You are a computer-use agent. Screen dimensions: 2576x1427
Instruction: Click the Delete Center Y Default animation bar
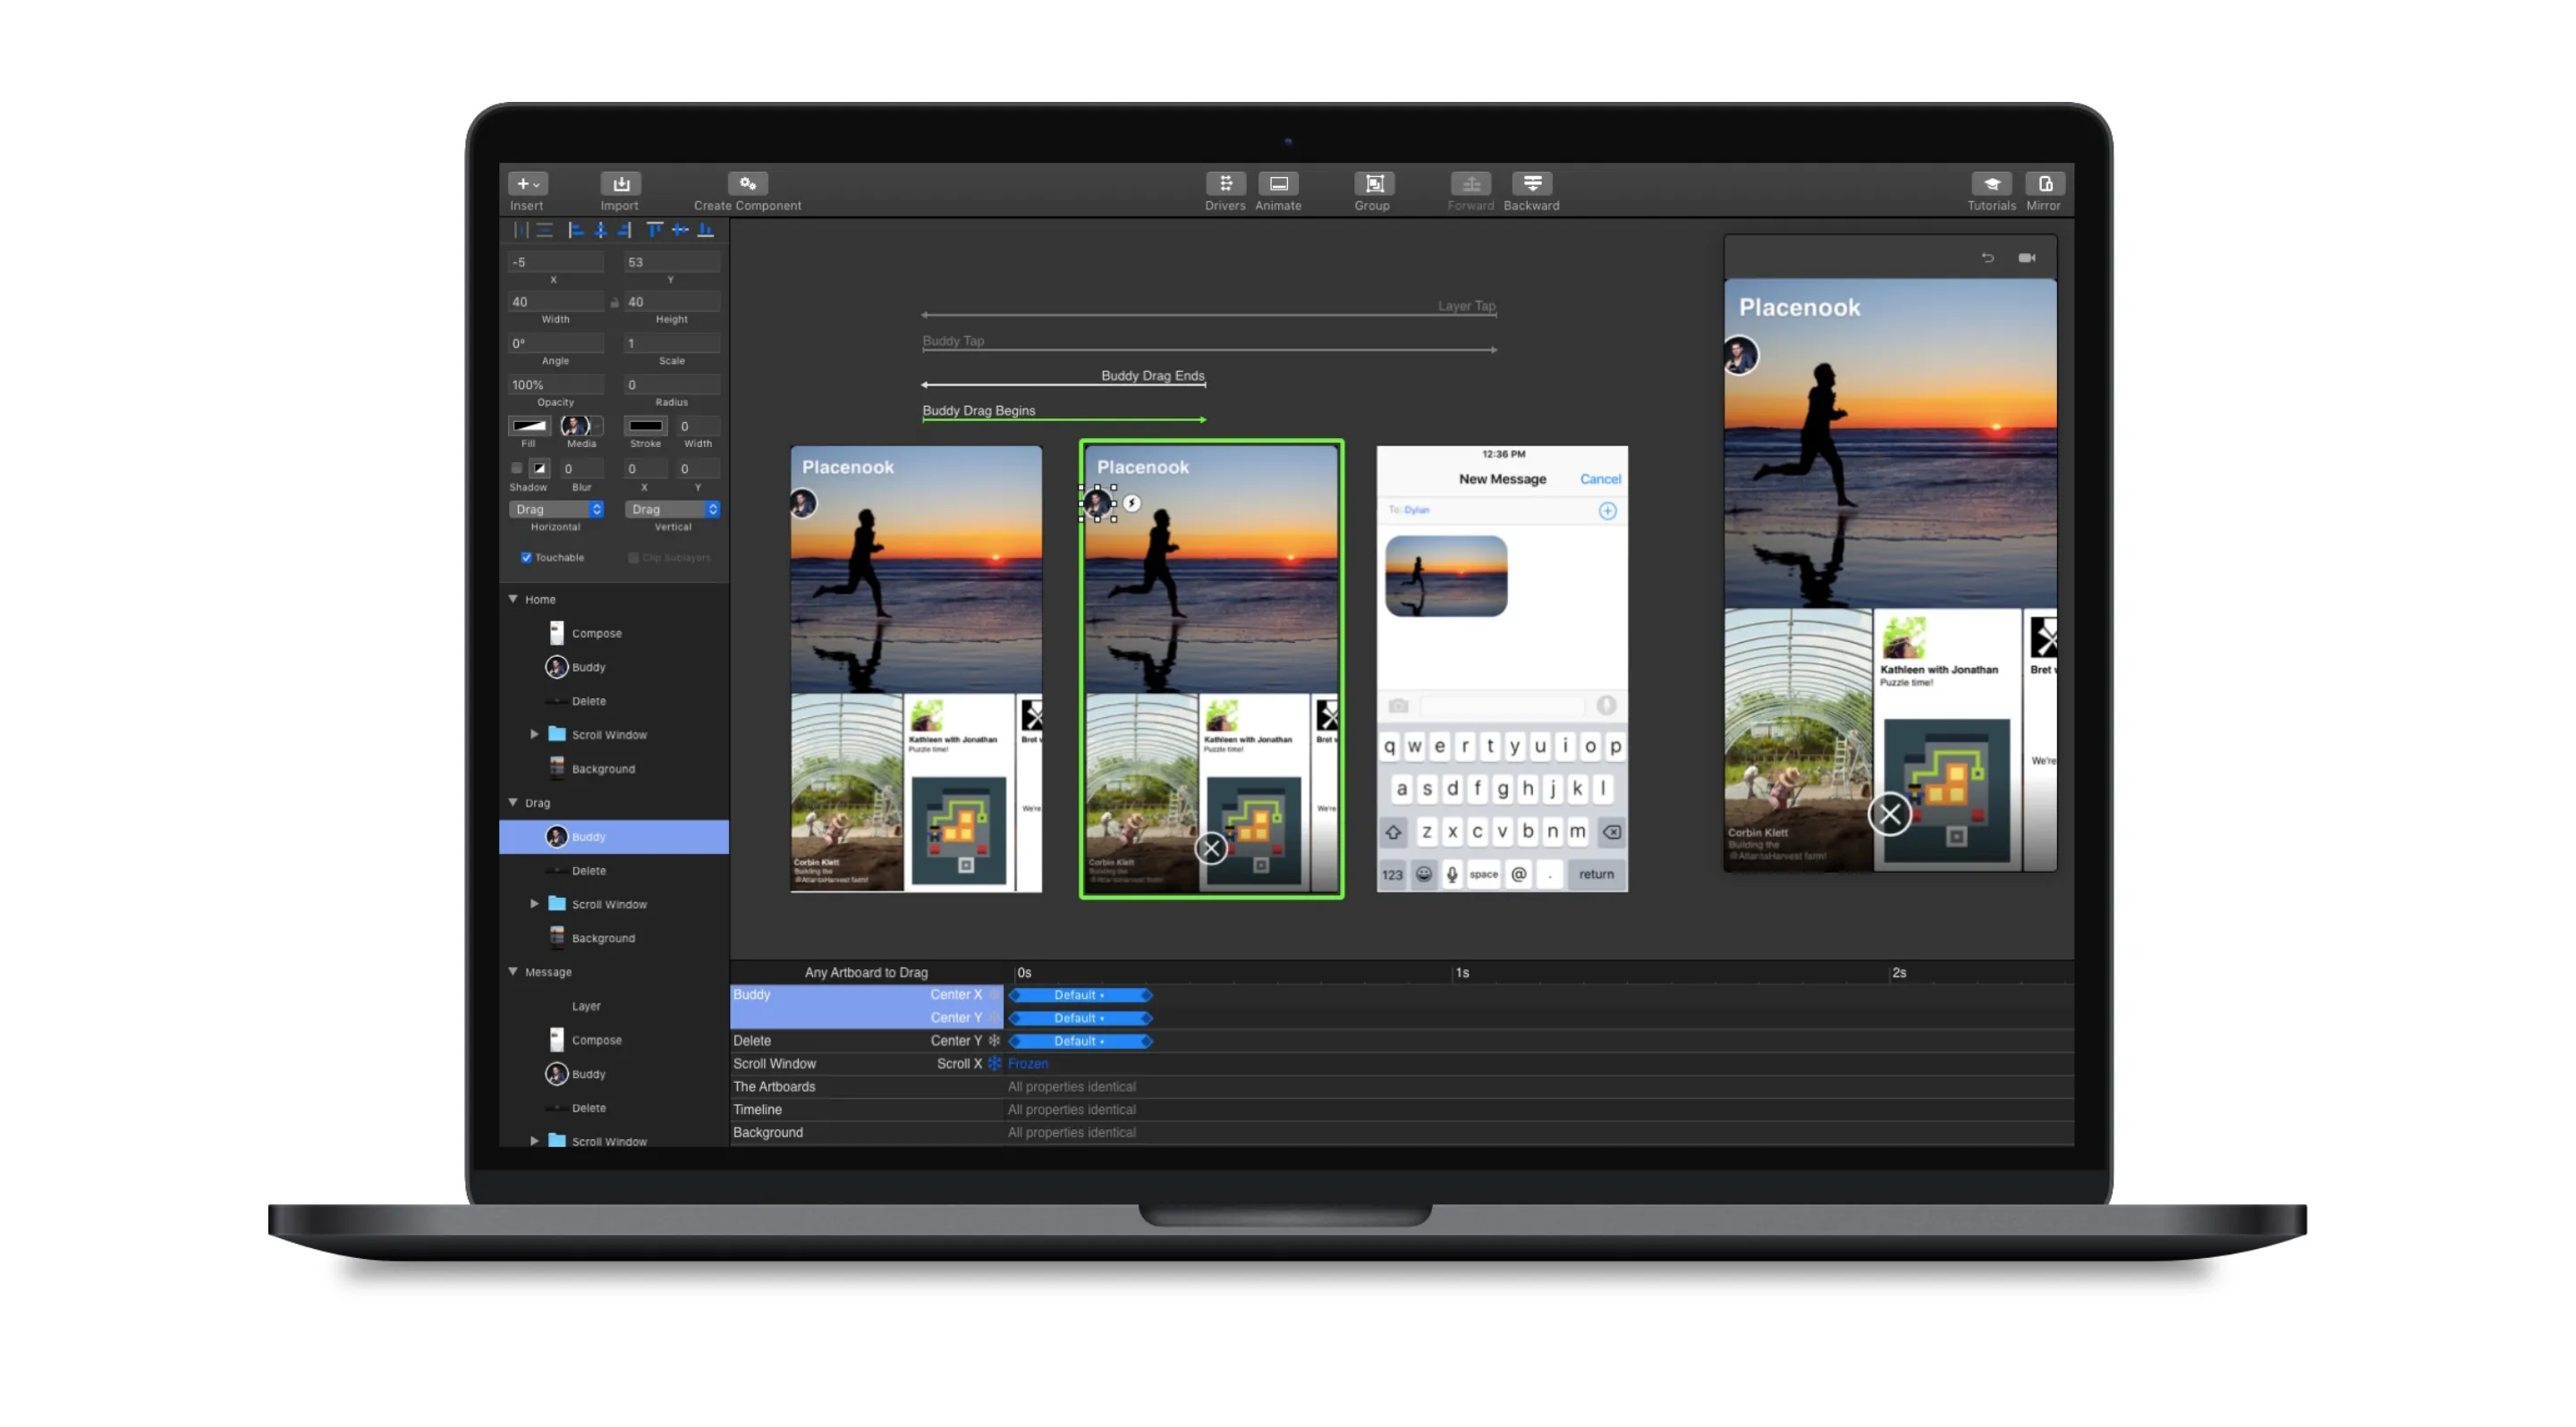pyautogui.click(x=1080, y=1042)
